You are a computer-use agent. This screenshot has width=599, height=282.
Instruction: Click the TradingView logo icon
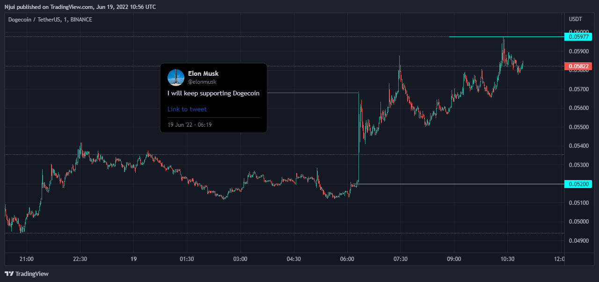click(9, 274)
